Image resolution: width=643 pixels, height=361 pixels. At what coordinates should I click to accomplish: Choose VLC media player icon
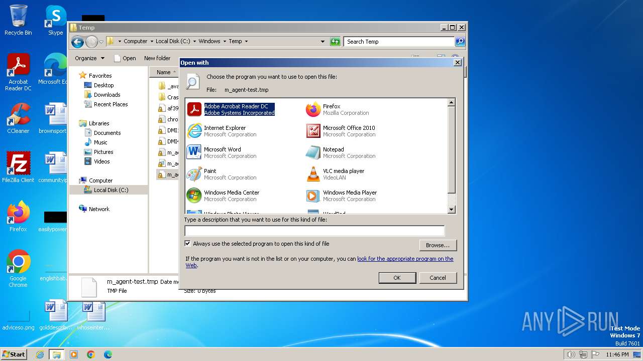coord(313,174)
